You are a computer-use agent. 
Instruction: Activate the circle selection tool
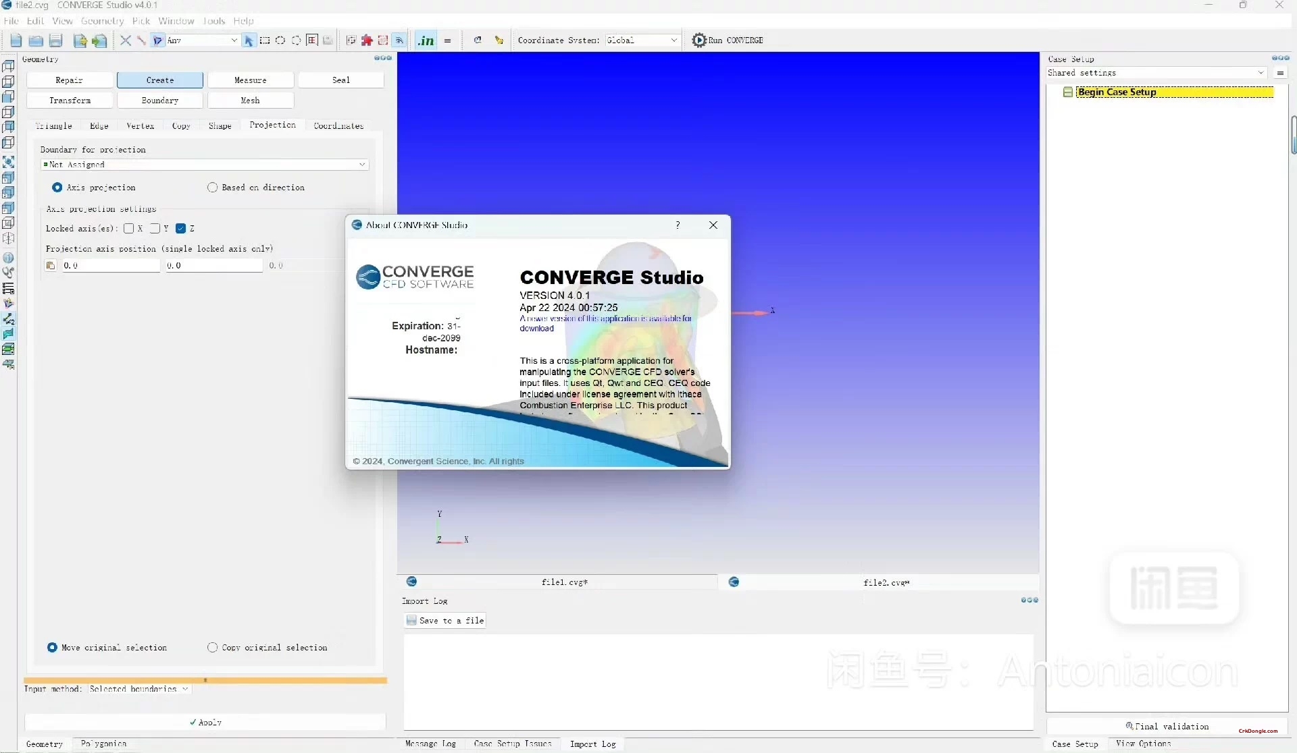pos(282,40)
